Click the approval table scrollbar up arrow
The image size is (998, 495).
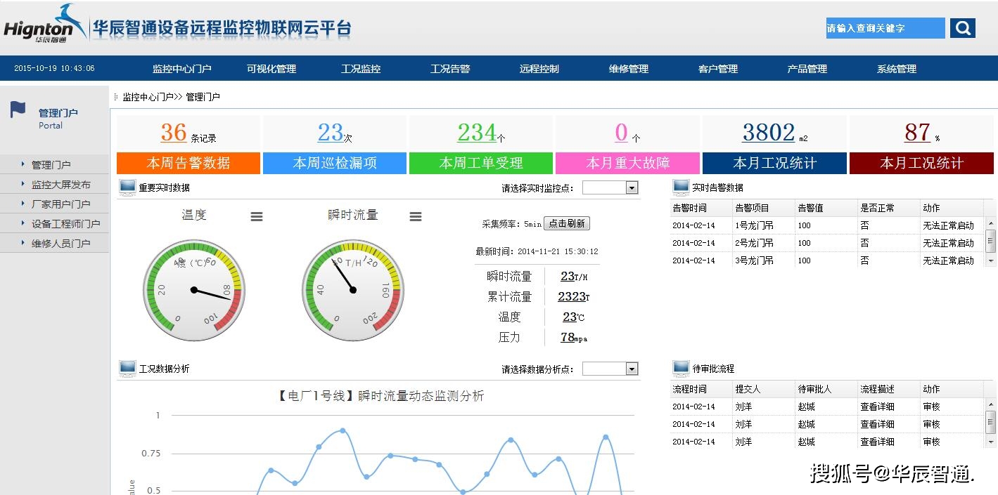click(991, 404)
